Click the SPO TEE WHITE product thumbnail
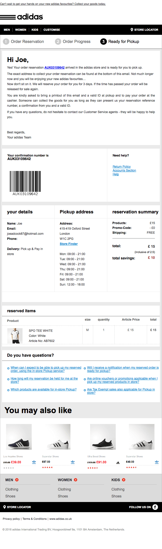The width and height of the screenshot is (162, 549). (15, 336)
